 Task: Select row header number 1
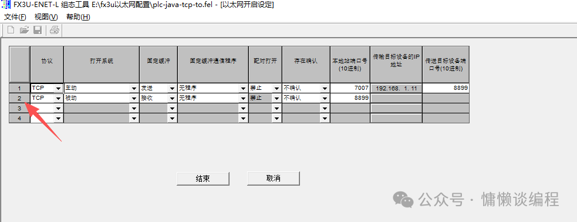[19, 88]
